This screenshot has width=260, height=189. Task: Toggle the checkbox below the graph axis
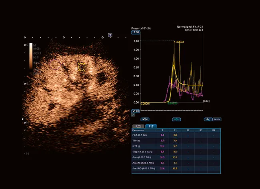pos(133,115)
